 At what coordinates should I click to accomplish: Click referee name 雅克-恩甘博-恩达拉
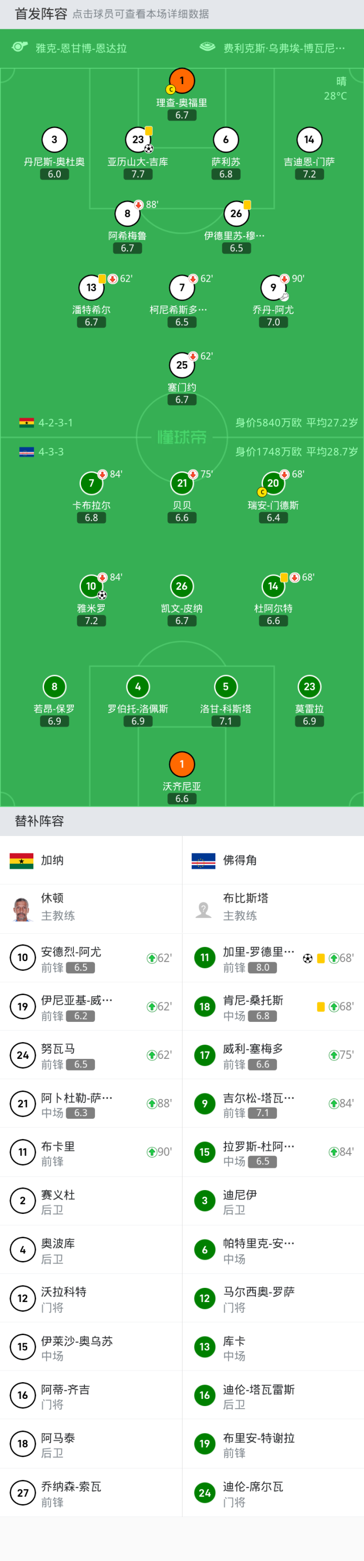pos(81,49)
